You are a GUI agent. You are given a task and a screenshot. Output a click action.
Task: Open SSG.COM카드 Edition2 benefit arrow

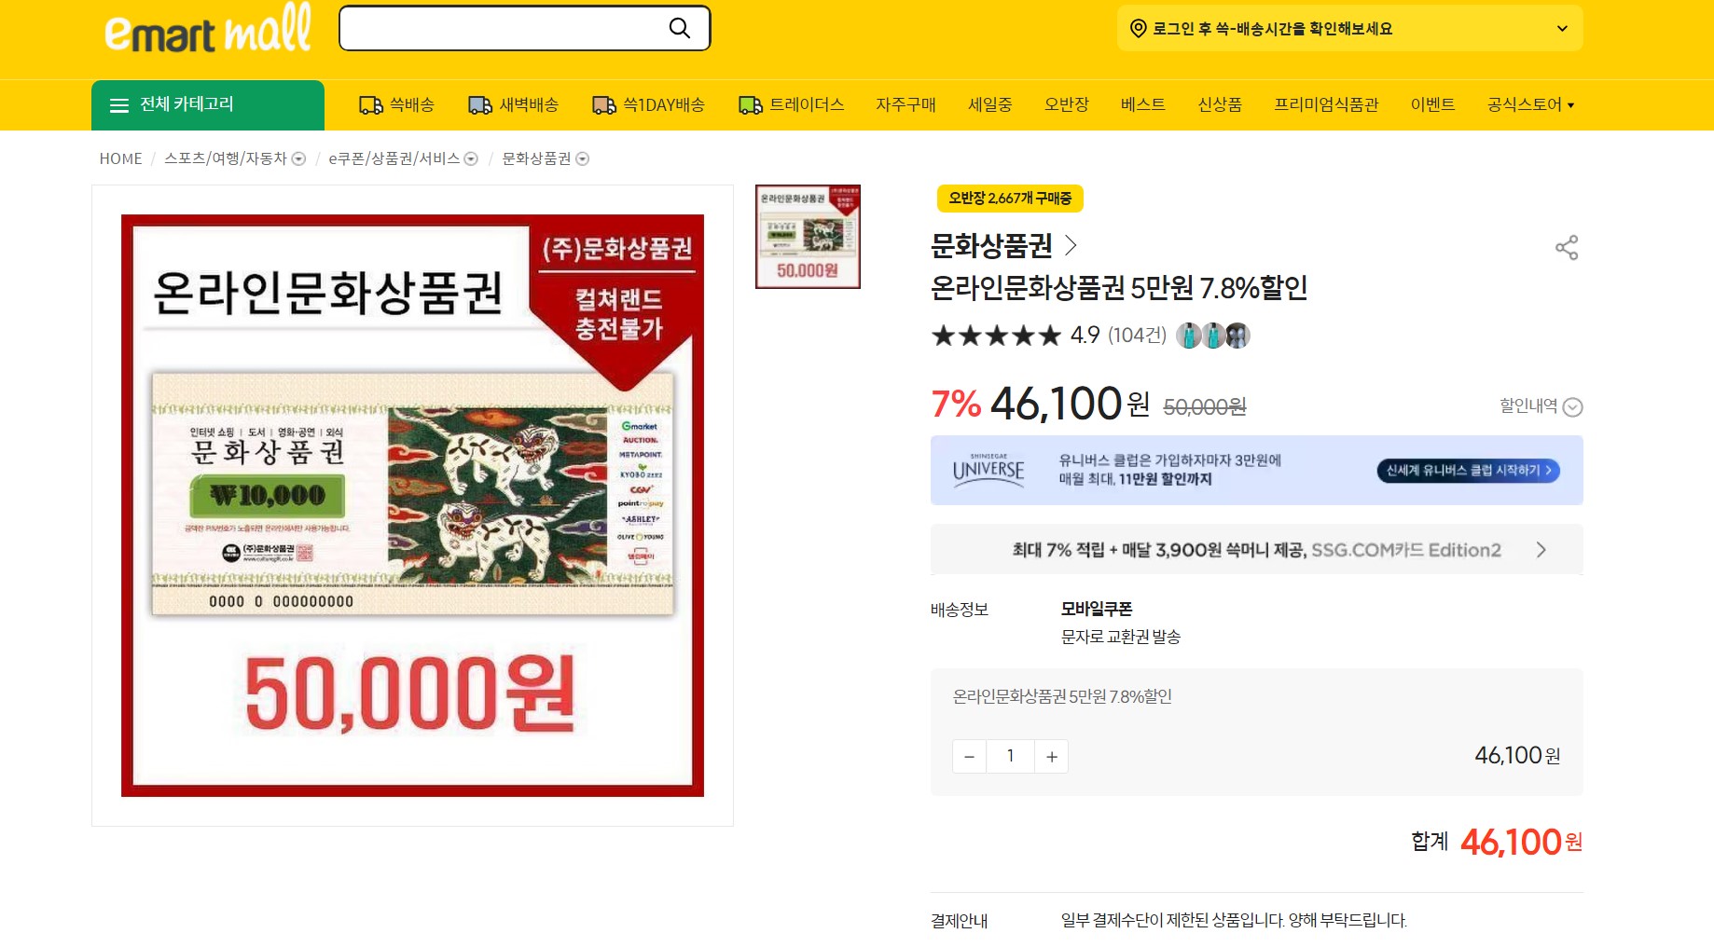[1541, 550]
